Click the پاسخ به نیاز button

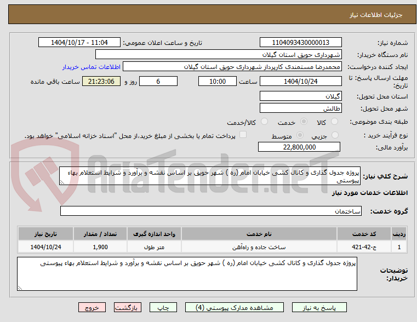319,307
